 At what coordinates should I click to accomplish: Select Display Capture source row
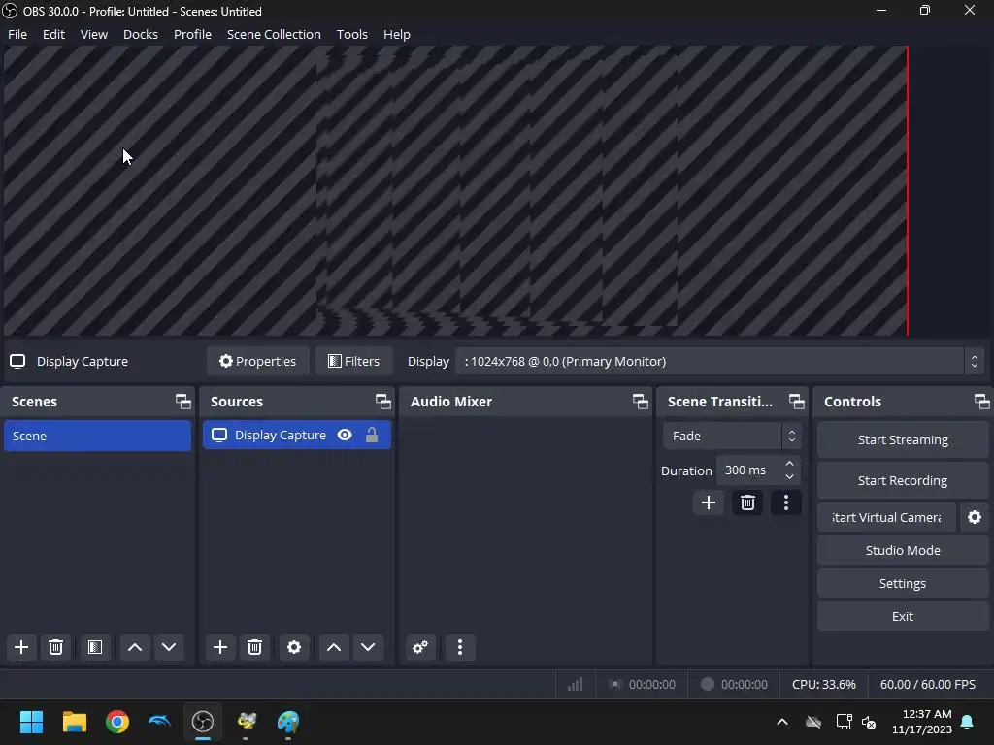[x=297, y=435]
